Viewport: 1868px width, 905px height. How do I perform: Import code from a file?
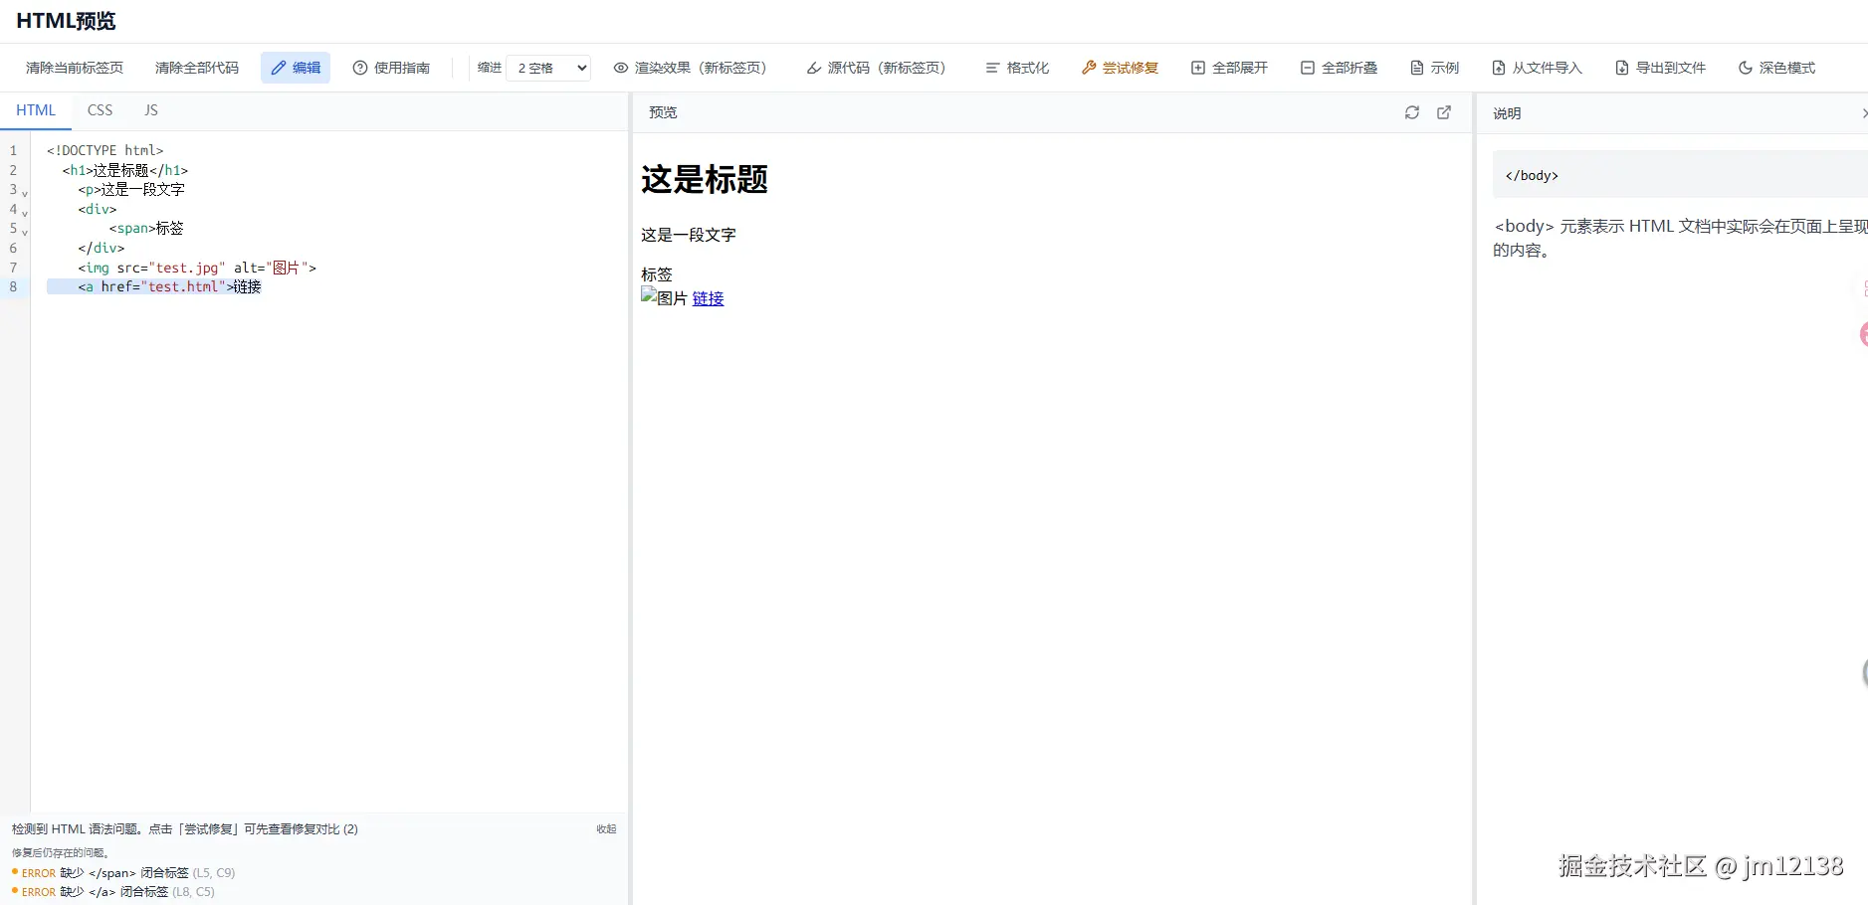(1537, 68)
